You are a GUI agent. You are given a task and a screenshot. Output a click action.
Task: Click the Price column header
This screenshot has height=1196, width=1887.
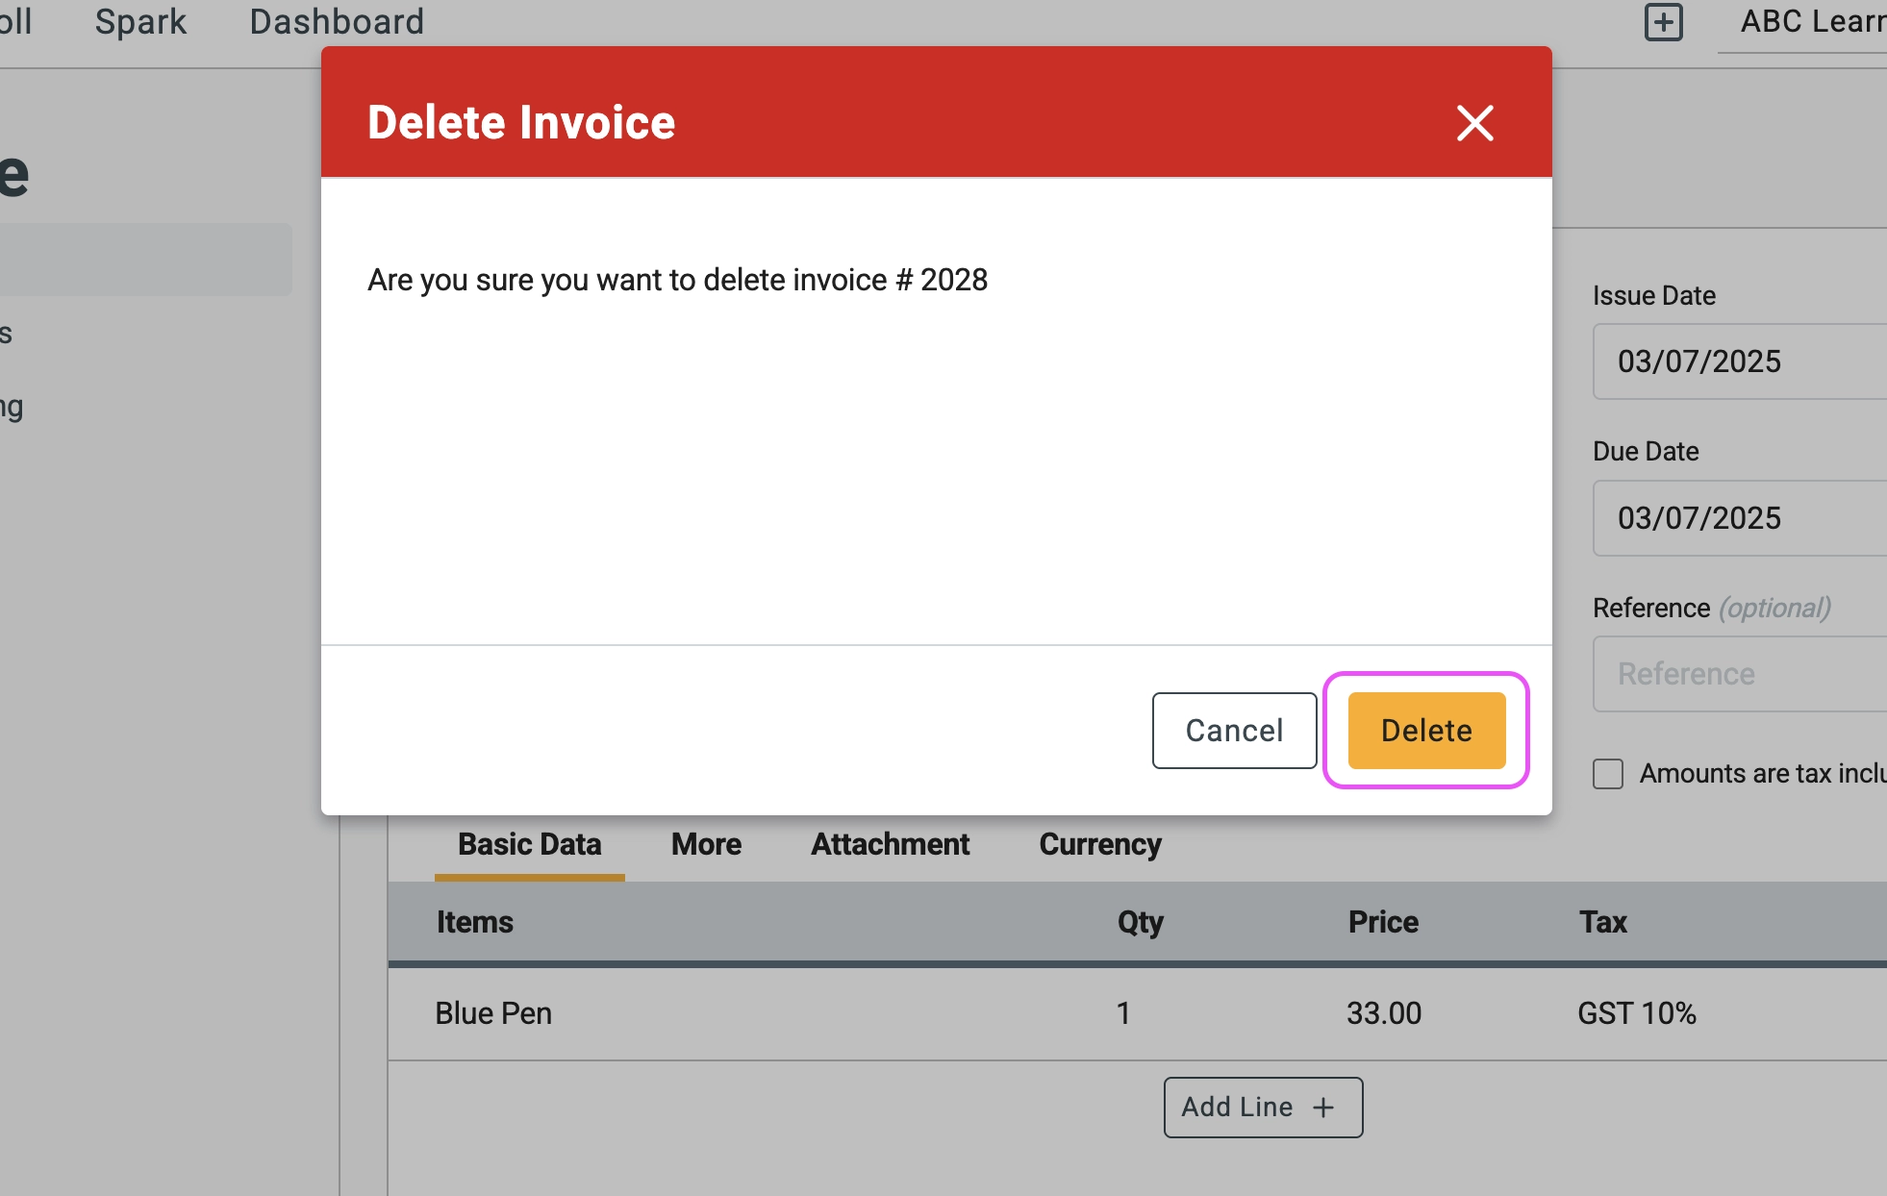click(x=1383, y=922)
